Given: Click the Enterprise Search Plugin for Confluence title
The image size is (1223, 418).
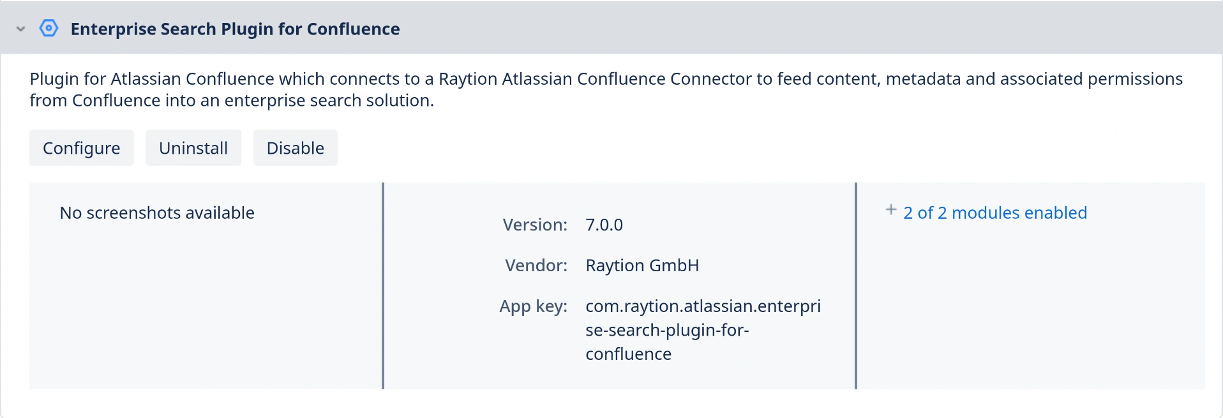Looking at the screenshot, I should point(235,29).
